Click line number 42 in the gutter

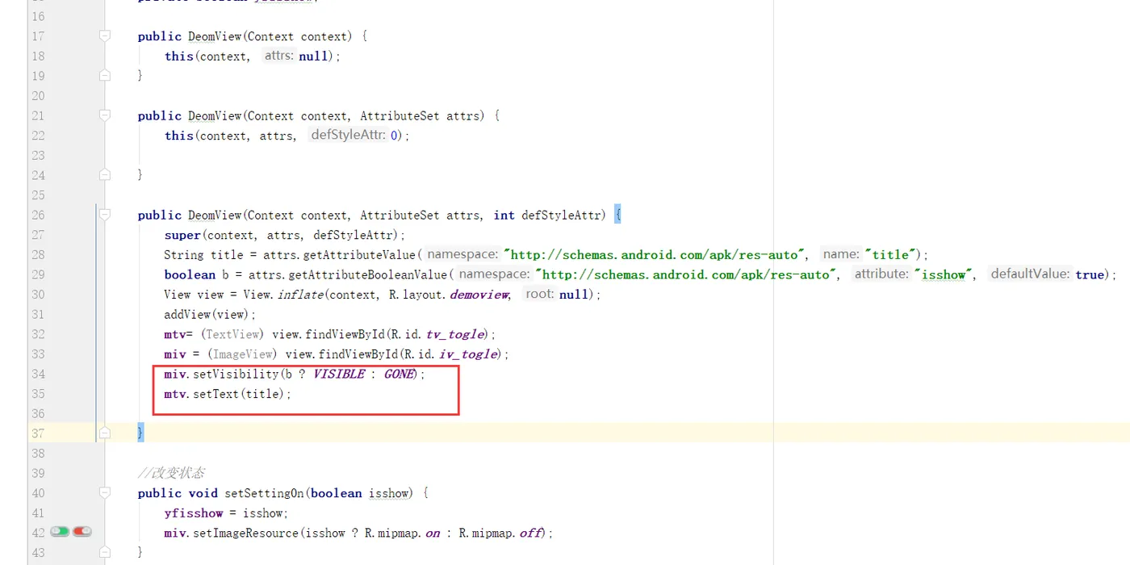coord(38,533)
